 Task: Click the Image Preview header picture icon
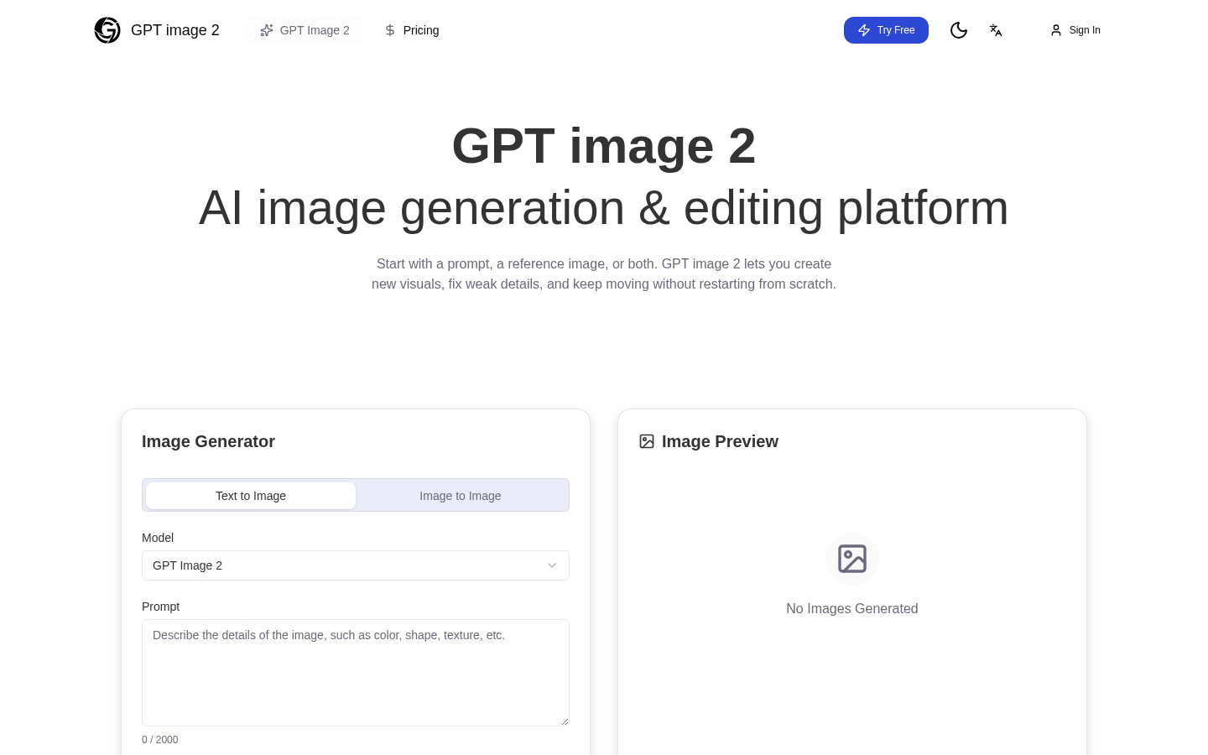tap(647, 441)
